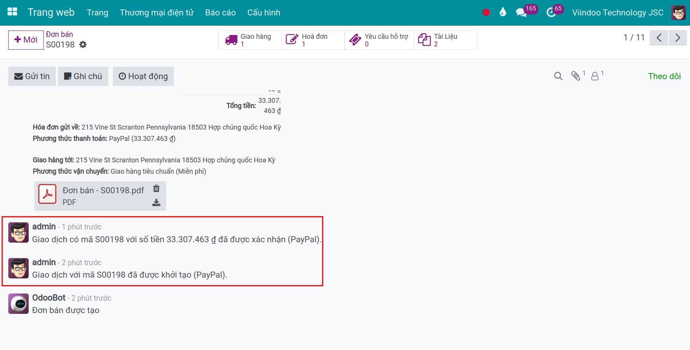Open attachments paperclip icon
Image resolution: width=690 pixels, height=350 pixels.
click(x=575, y=76)
